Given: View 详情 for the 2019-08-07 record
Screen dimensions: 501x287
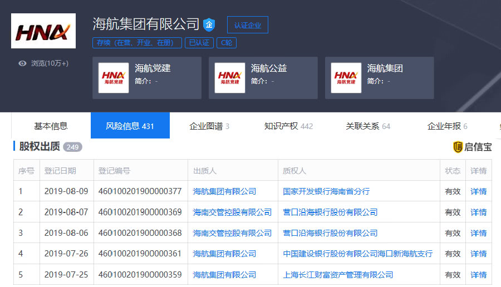Looking at the screenshot, I should pos(479,212).
